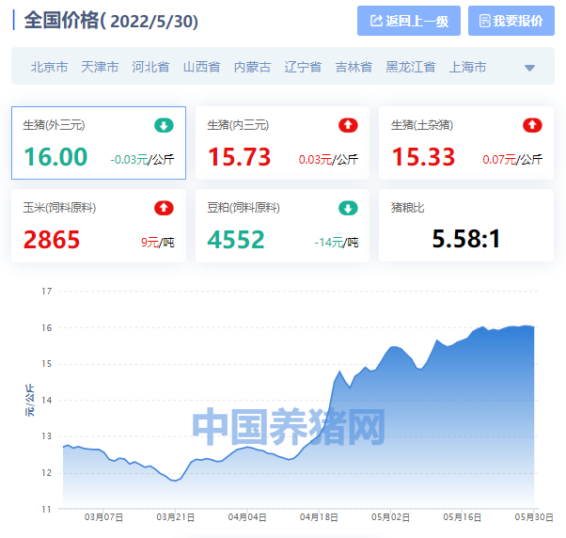The height and width of the screenshot is (538, 566).
Task: Switch to 天津市 region
Action: point(100,67)
